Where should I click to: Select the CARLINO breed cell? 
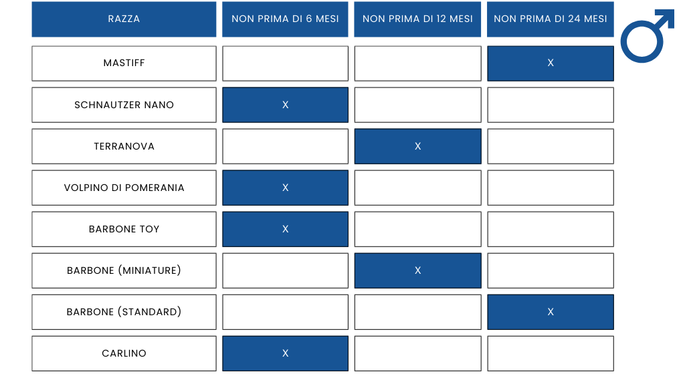(124, 353)
